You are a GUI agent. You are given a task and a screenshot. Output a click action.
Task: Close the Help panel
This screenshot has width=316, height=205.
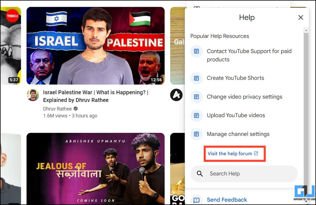click(x=300, y=18)
